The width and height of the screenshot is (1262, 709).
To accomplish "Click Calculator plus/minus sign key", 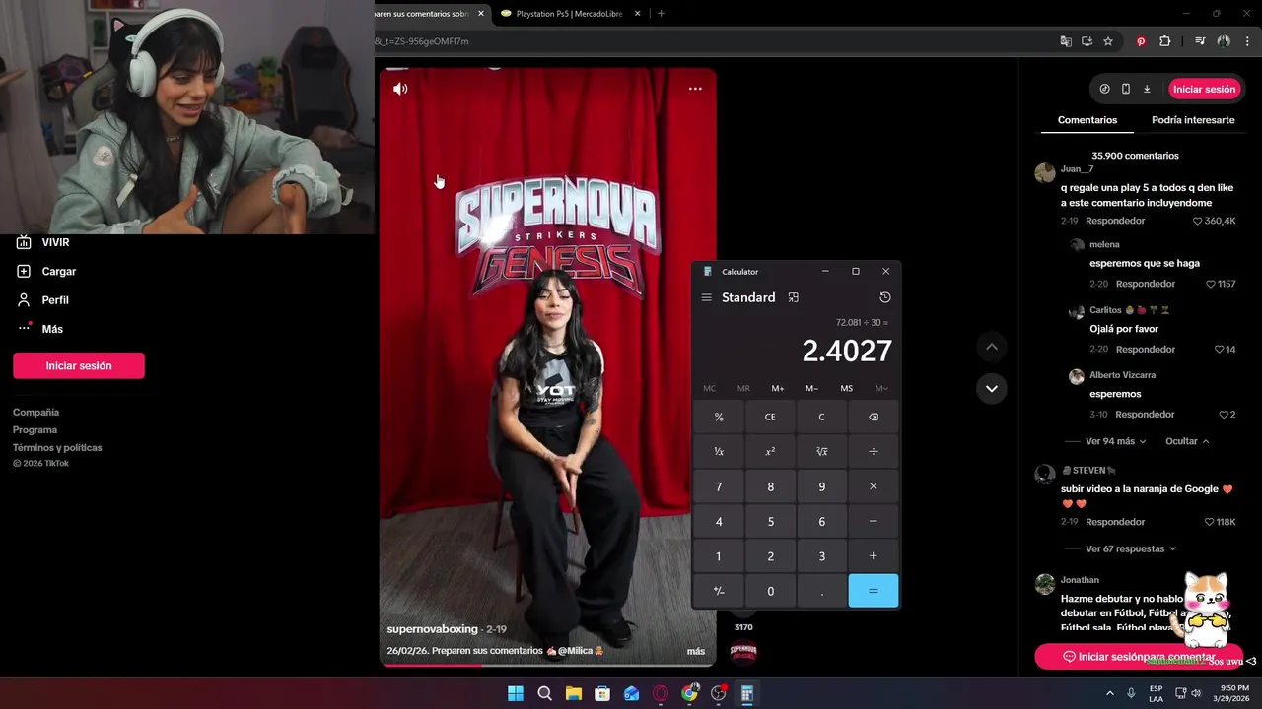I will [719, 591].
